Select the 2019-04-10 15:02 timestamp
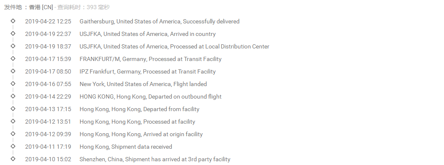This screenshot has height=165, width=444. (48, 159)
